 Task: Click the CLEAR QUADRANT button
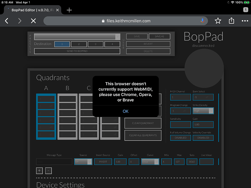pos(143,123)
